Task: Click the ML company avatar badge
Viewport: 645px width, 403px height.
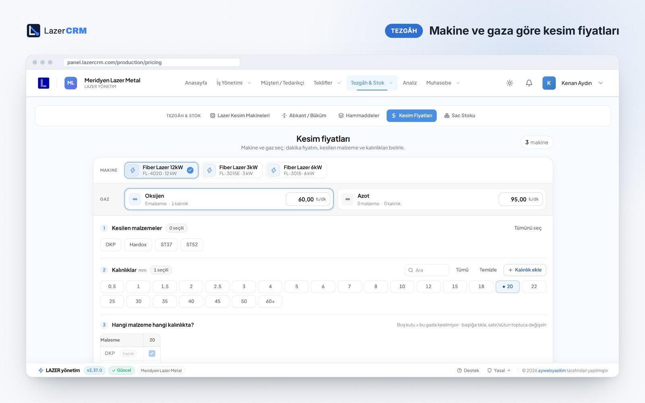Action: (71, 83)
